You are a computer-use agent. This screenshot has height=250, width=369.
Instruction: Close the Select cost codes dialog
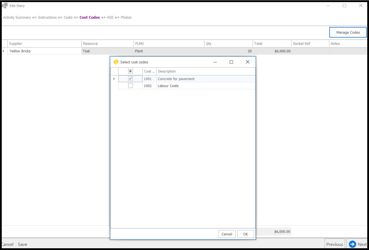(x=248, y=62)
